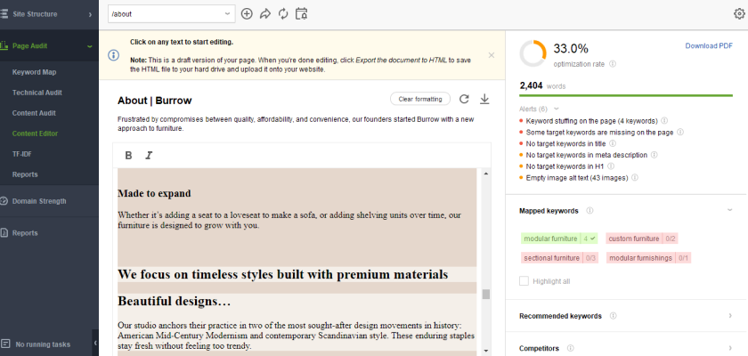The width and height of the screenshot is (748, 356).
Task: Click the Clear formatting button
Action: 420,99
